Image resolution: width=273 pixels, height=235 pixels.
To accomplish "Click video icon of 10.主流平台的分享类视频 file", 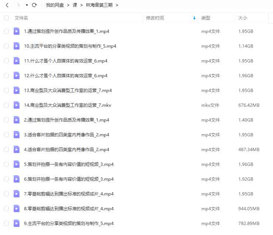I will point(17,46).
